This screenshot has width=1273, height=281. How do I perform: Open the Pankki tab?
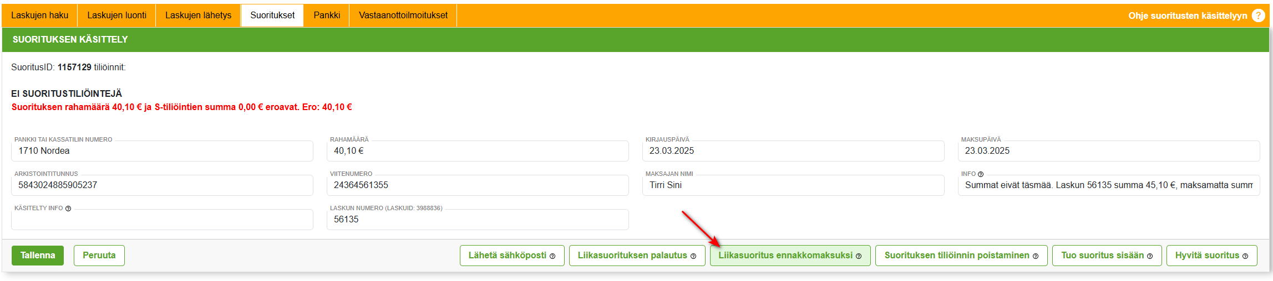tap(327, 15)
